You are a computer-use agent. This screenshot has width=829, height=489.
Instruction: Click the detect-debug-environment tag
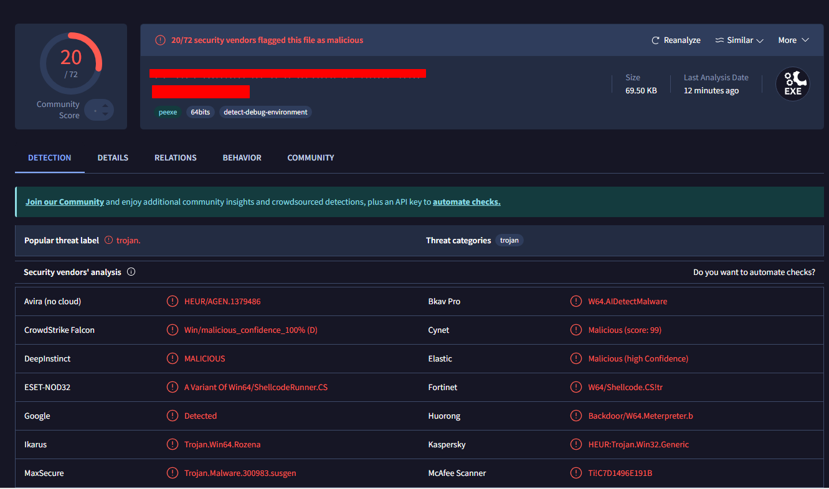(x=265, y=112)
